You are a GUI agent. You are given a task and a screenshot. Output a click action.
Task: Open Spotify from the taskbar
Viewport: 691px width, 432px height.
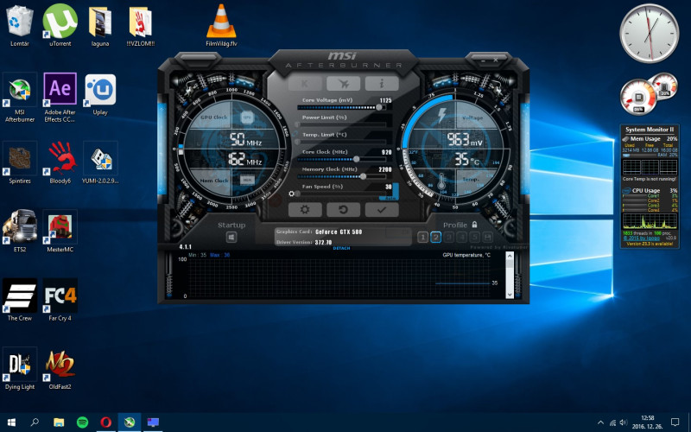click(82, 422)
